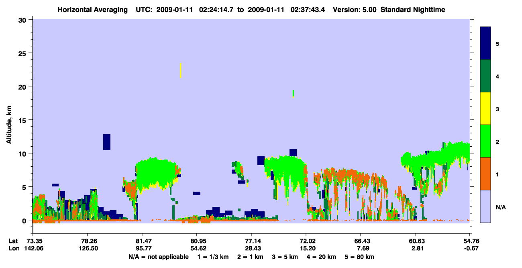Image resolution: width=522 pixels, height=268 pixels.
Task: Click the yellow level 3 colorbar segment
Action: tap(485, 108)
